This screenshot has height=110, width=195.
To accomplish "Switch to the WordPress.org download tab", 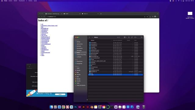I will click(54, 14).
